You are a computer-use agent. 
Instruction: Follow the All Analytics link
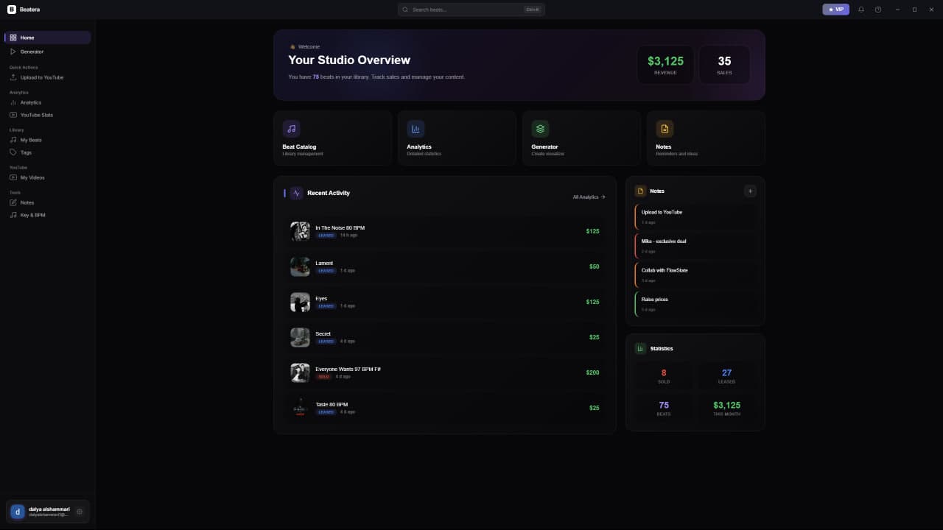588,197
